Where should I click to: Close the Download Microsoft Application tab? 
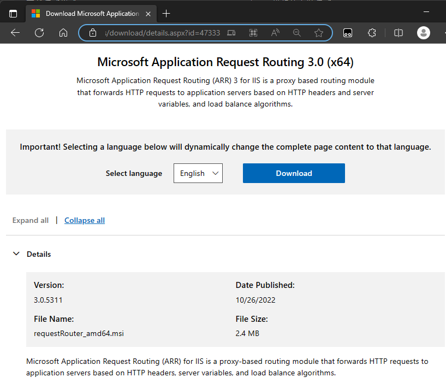[x=149, y=14]
